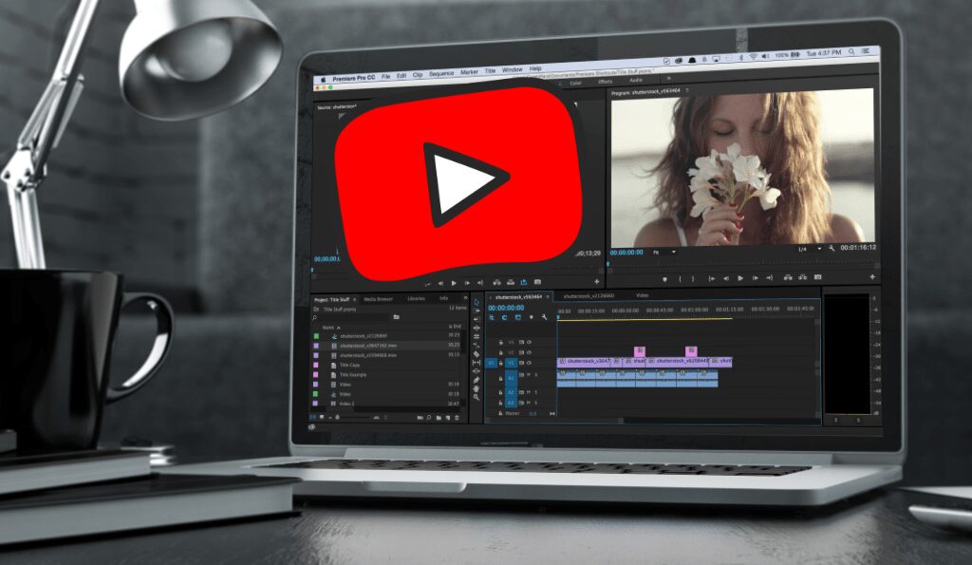Screen dimensions: 972x565
Task: Switch to the Media Browser tab
Action: (x=378, y=298)
